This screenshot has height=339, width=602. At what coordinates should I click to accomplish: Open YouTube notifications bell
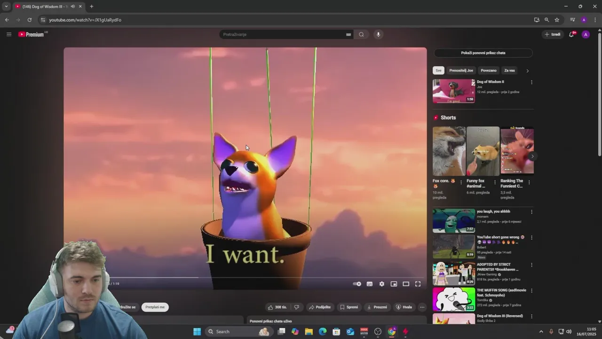[x=571, y=34]
